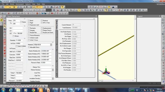Enable the Hangers checkbox
165x92 pixels.
pyautogui.click(x=29, y=30)
